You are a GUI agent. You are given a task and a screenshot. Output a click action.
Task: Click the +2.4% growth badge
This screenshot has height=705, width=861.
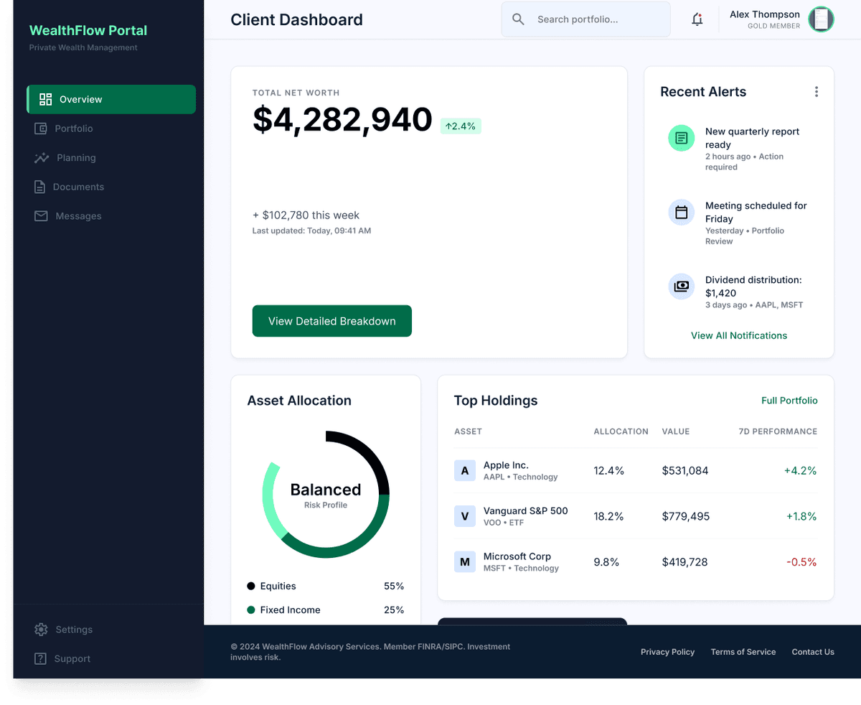(x=461, y=126)
